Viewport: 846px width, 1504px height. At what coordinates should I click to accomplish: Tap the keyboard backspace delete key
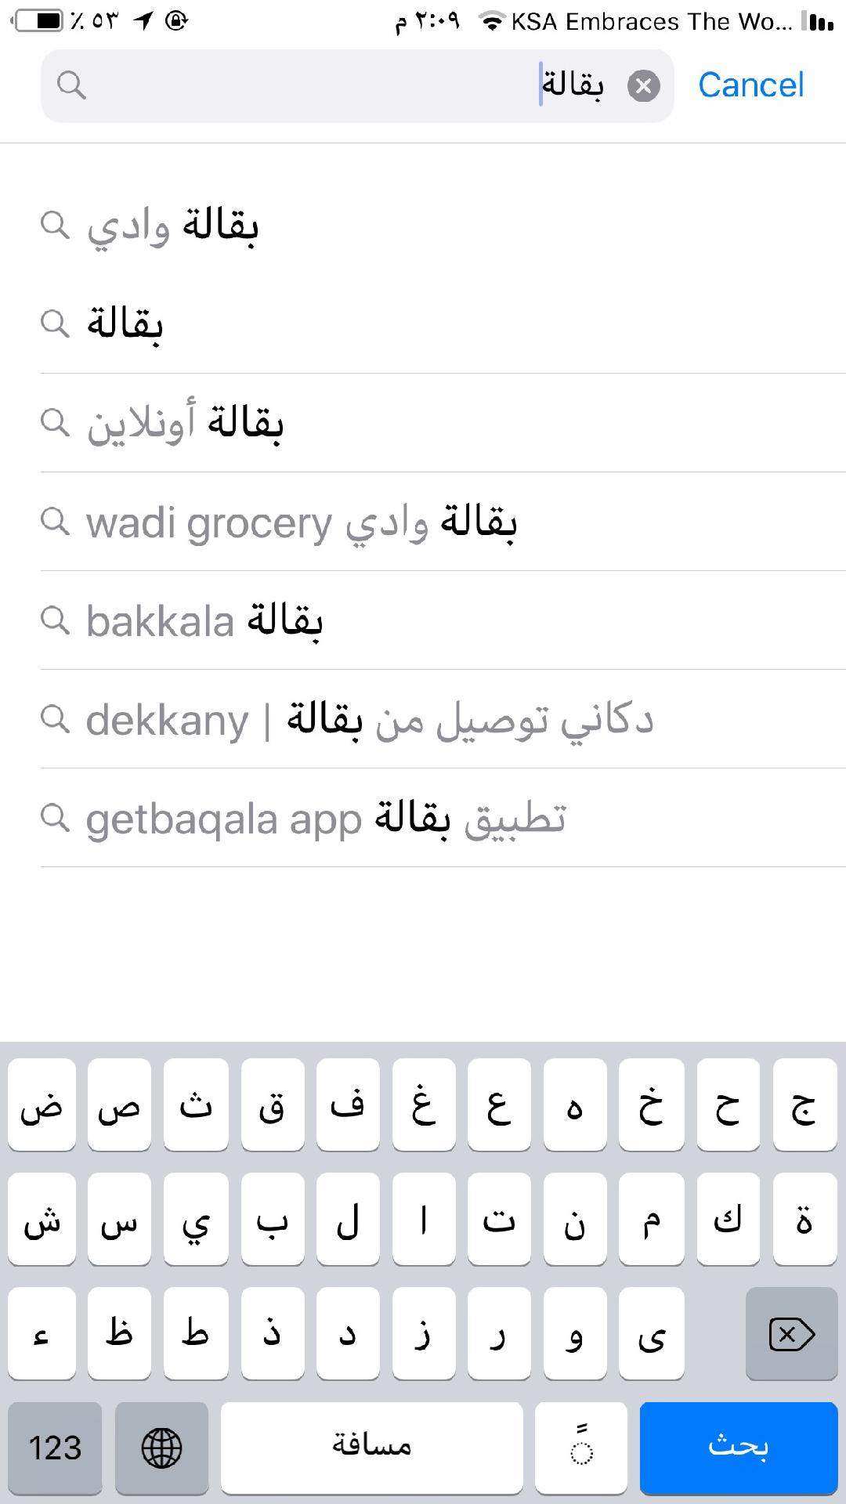[x=791, y=1334]
